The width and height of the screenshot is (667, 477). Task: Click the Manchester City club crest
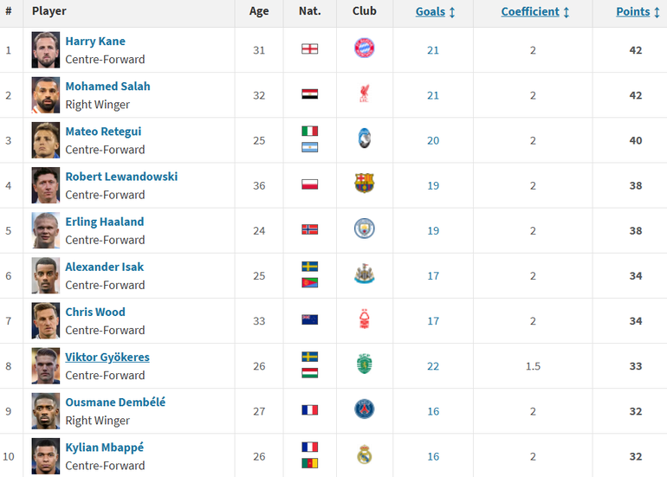[x=364, y=229]
